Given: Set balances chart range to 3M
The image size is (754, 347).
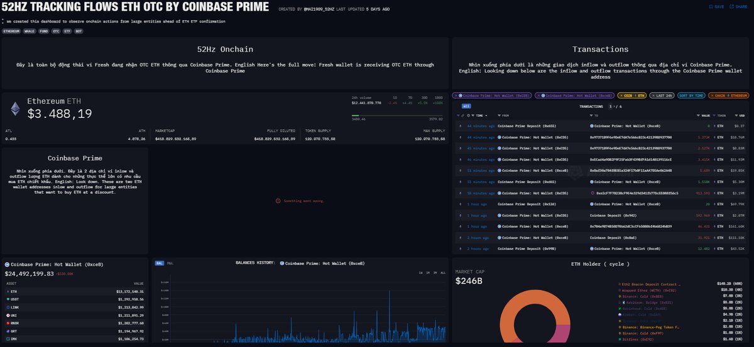Looking at the screenshot, I should 435,273.
